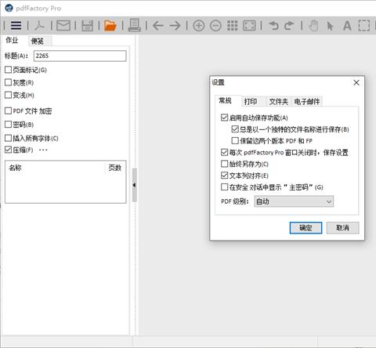
Task: Open the hamburger menu in toolbar
Action: tap(16, 25)
